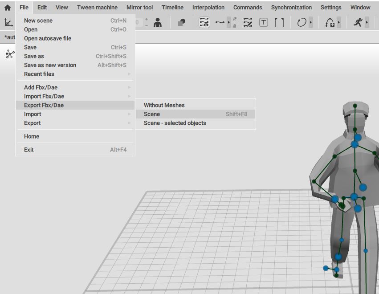Click the circular loop arrow icon

coord(302,23)
